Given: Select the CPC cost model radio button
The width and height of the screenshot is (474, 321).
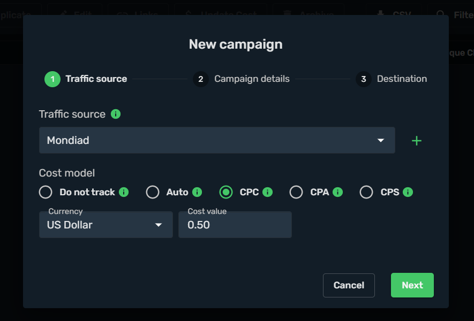Looking at the screenshot, I should pos(226,192).
